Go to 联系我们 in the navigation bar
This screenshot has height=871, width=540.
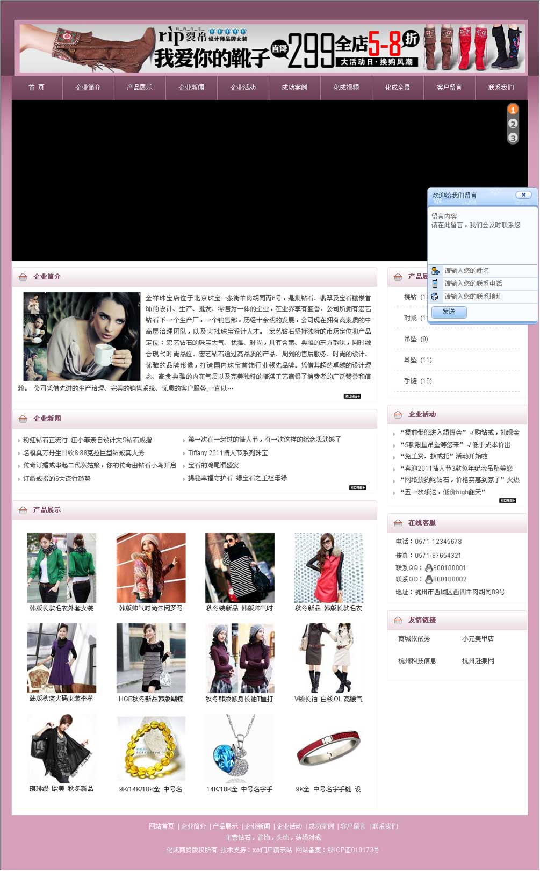(x=501, y=88)
